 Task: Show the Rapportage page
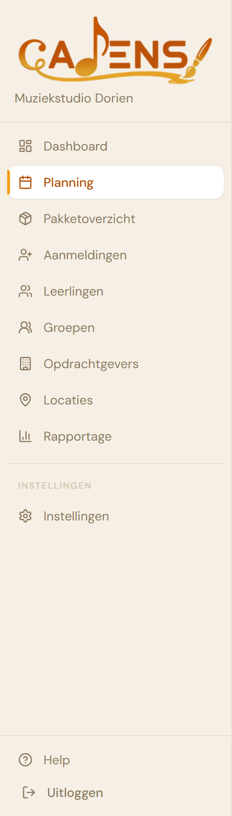(116, 436)
